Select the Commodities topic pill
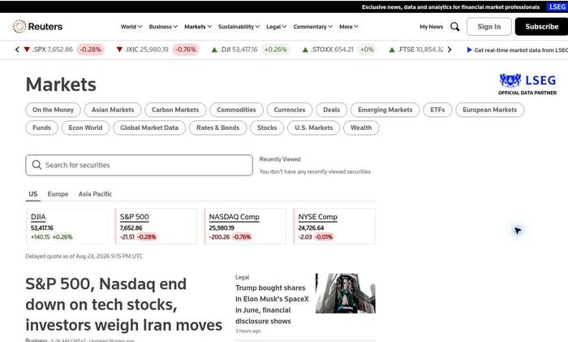This screenshot has width=568, height=342. [x=236, y=110]
